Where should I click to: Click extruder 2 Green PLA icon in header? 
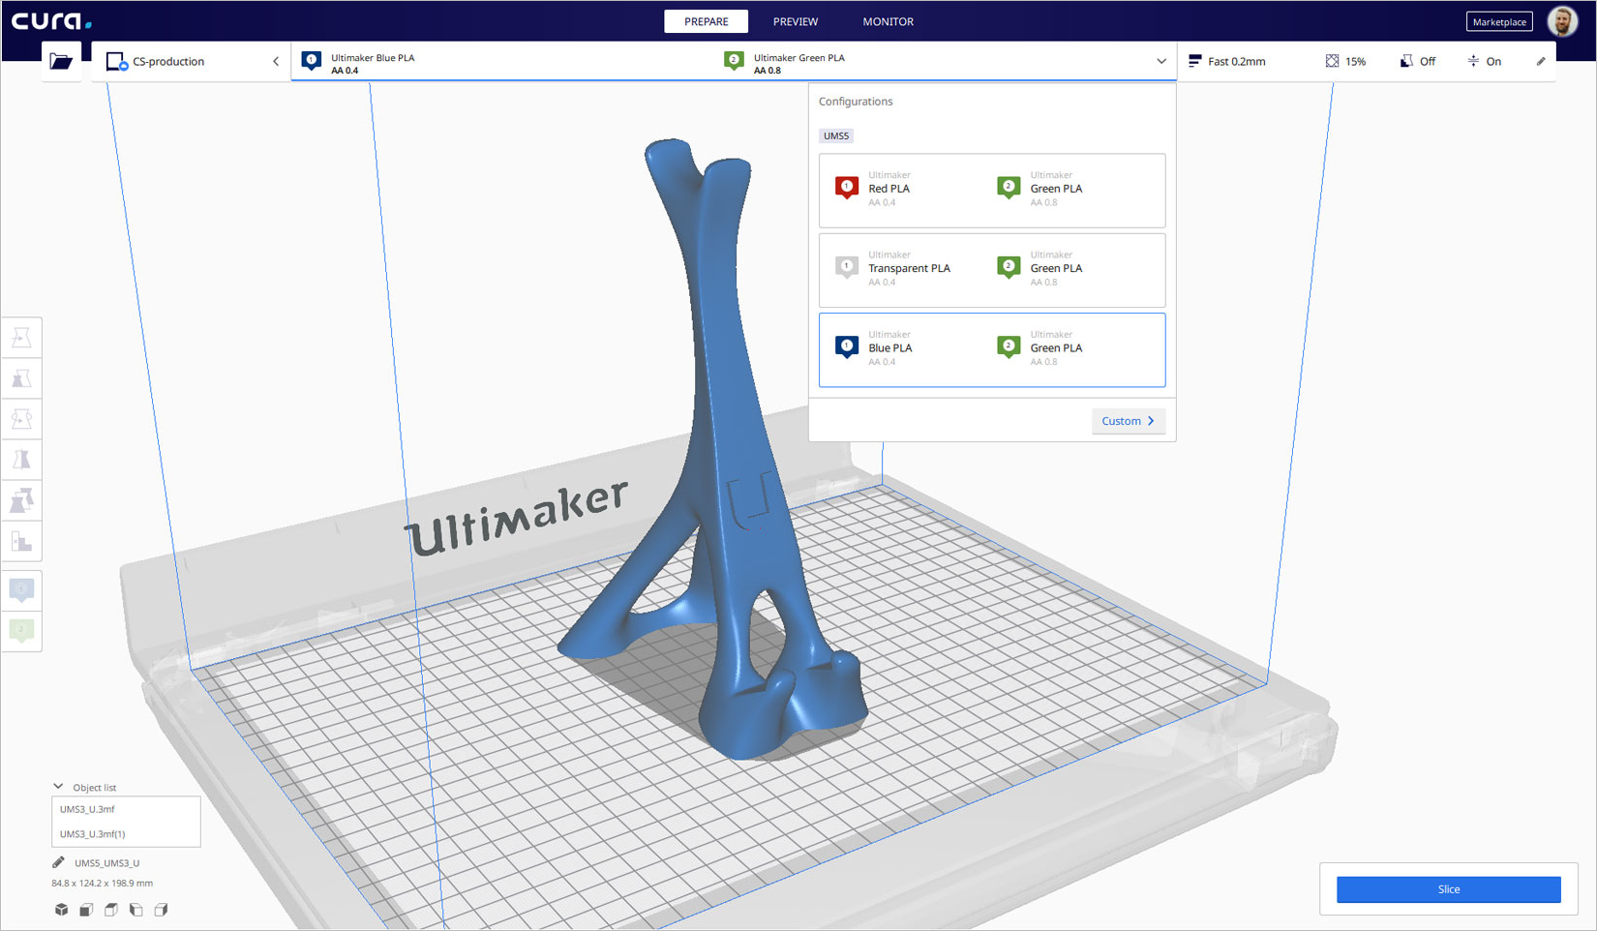734,61
